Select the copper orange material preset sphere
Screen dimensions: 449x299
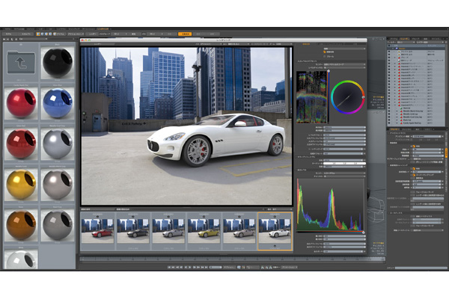(x=21, y=224)
